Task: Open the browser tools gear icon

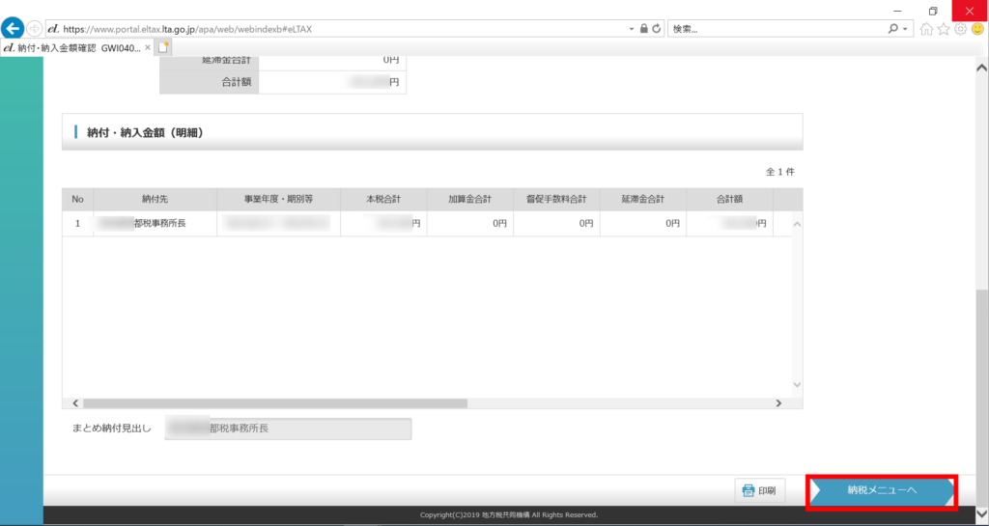Action: coord(960,29)
